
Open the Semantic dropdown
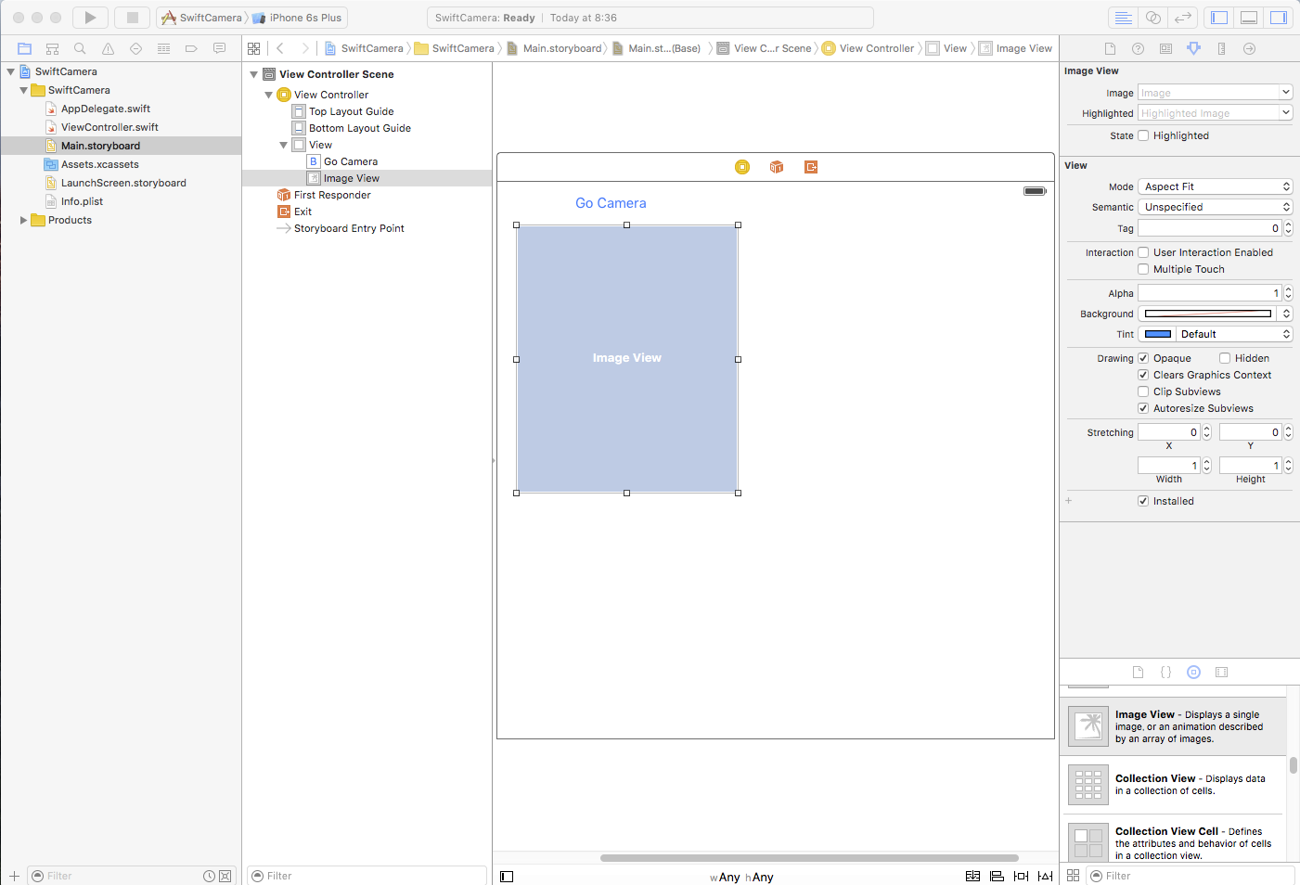click(x=1215, y=207)
